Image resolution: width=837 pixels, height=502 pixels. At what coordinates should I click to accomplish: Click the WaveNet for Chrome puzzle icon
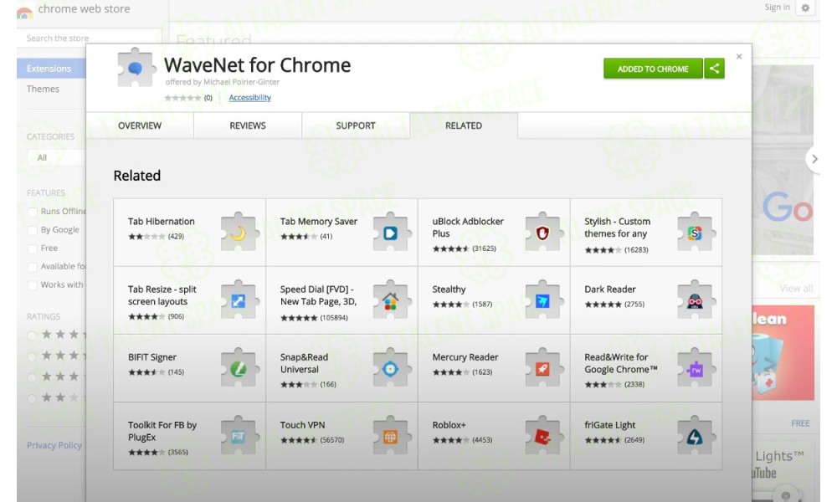136,67
